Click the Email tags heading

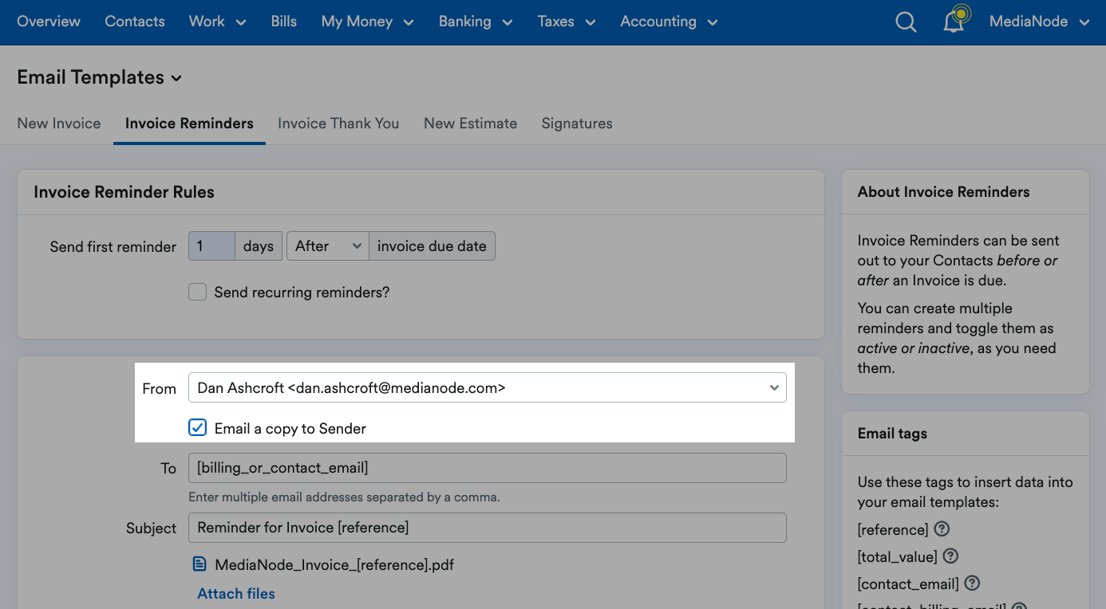coord(892,434)
